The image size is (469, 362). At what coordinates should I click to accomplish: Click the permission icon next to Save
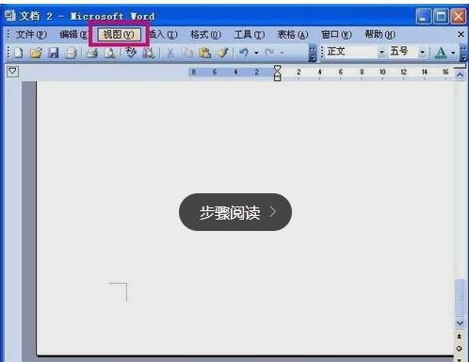coord(71,53)
